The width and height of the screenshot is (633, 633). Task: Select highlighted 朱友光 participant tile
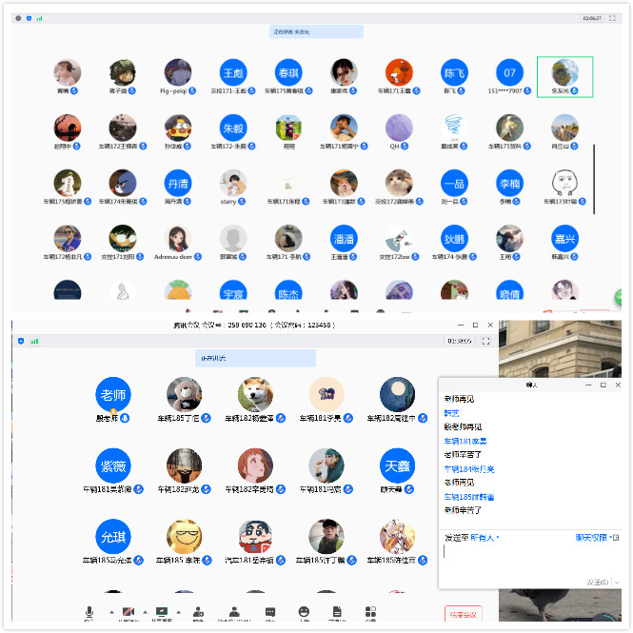coord(564,76)
